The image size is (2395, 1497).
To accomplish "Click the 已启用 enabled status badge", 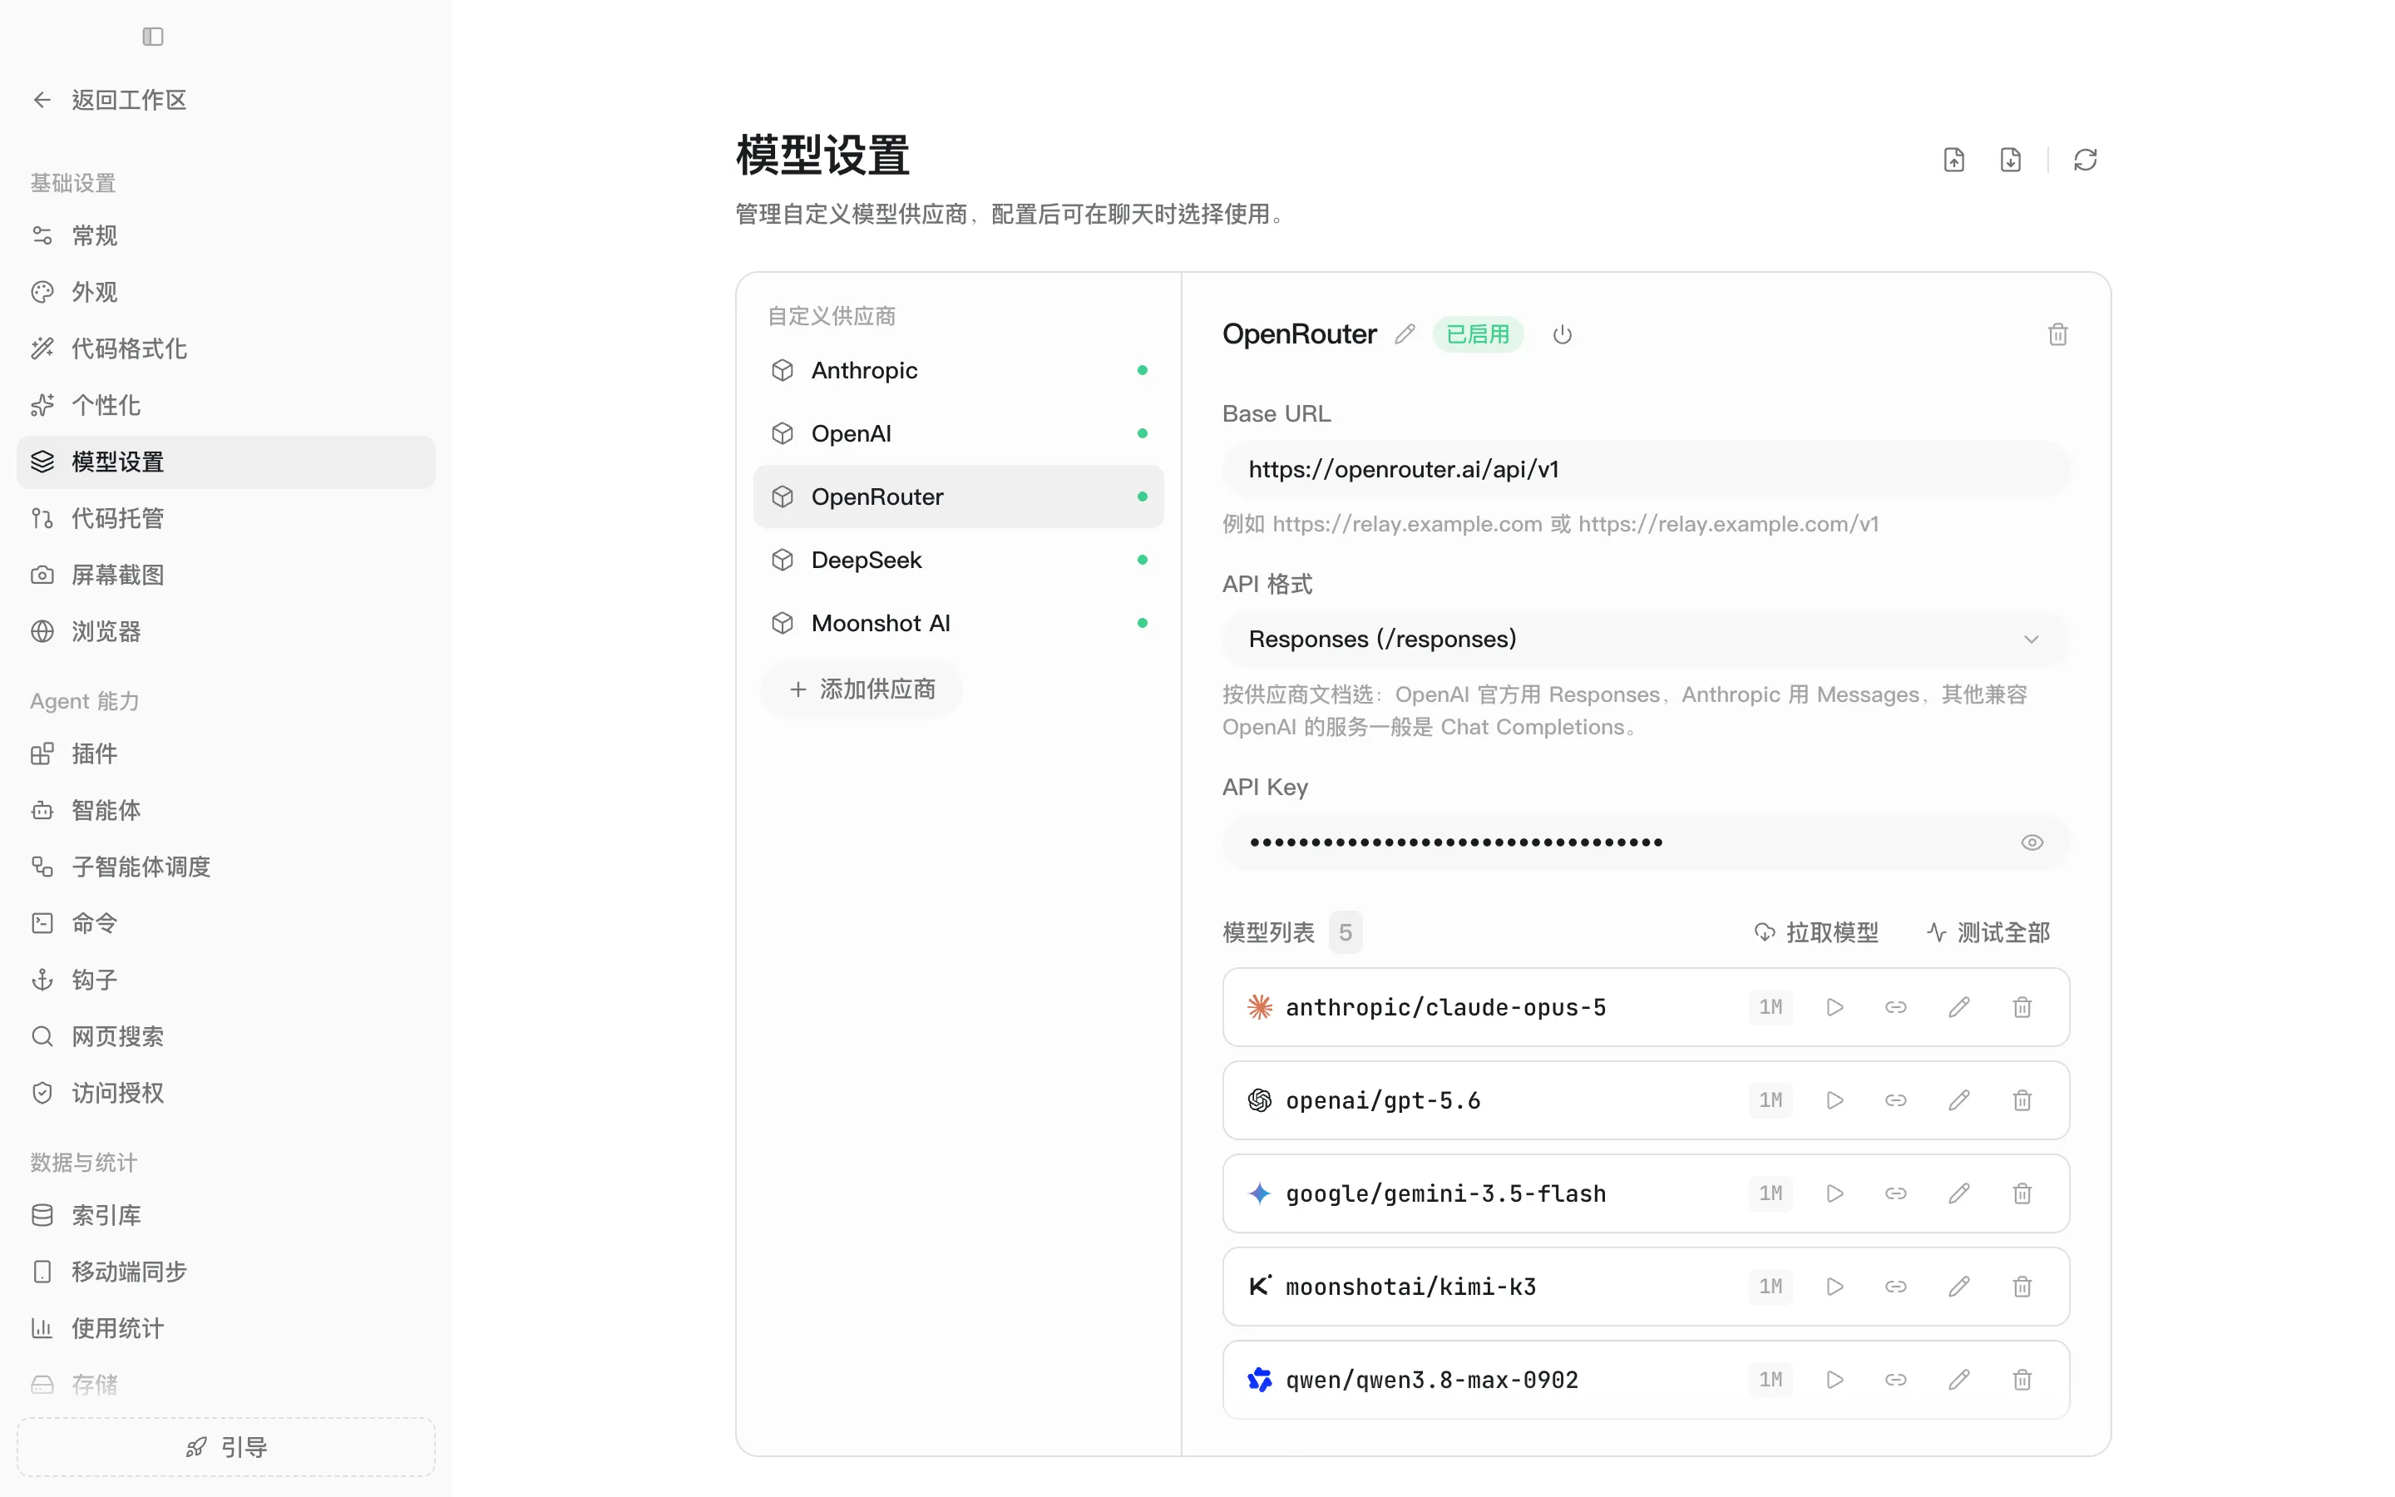I will tap(1478, 334).
